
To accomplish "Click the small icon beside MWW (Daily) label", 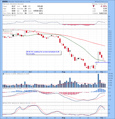I will (x=3, y=30).
